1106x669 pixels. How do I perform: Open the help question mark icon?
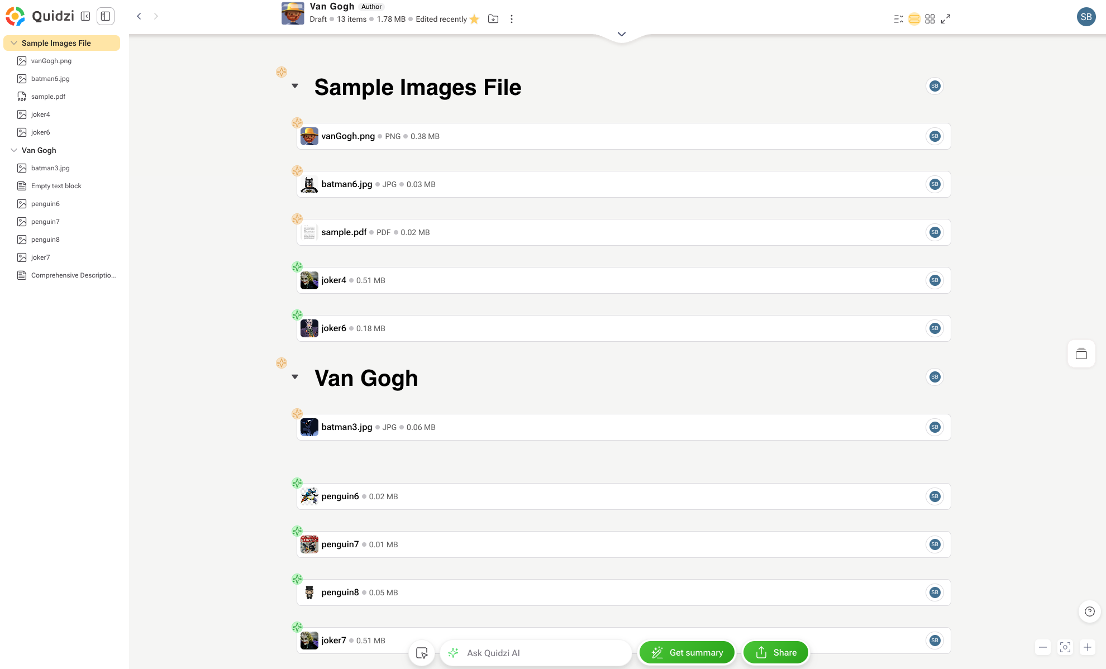1089,611
